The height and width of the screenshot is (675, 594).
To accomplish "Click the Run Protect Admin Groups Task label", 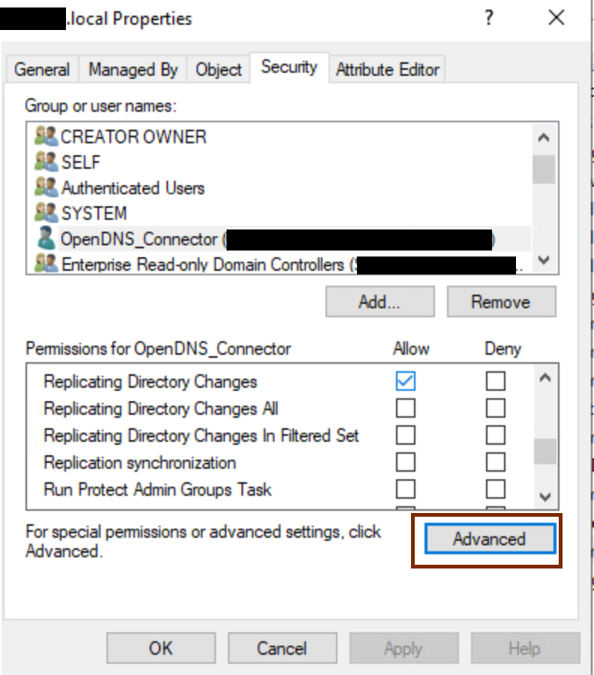I will coord(157,490).
